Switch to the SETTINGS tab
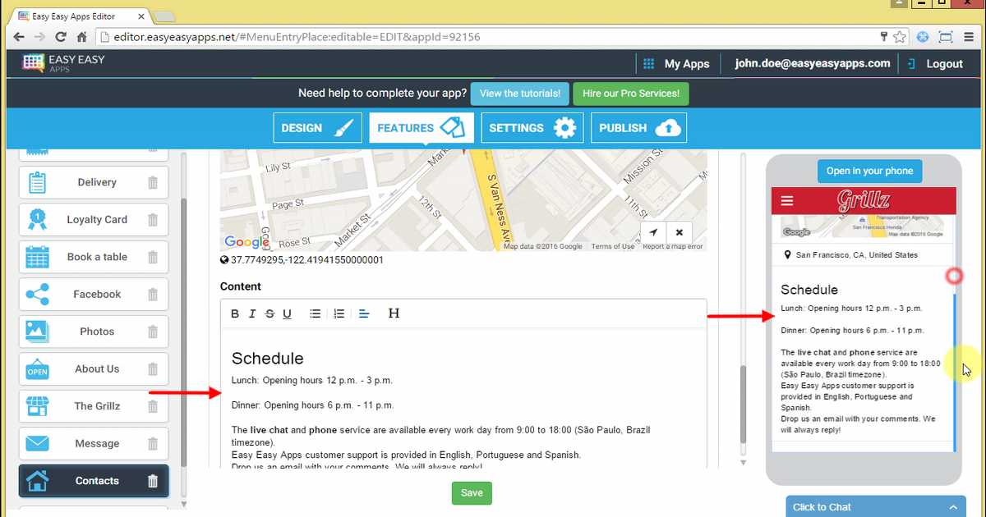986x517 pixels. pyautogui.click(x=532, y=127)
